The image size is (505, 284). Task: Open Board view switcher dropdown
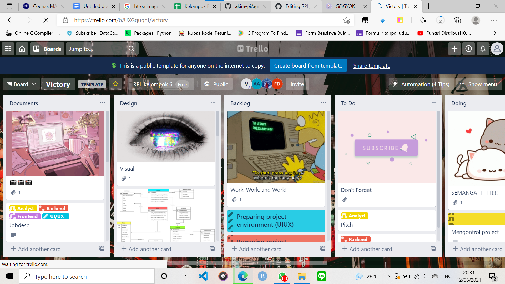click(x=21, y=84)
